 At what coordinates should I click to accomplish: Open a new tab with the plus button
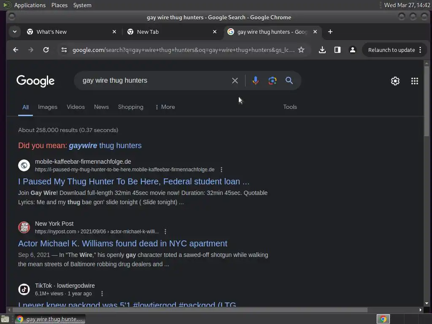(330, 32)
